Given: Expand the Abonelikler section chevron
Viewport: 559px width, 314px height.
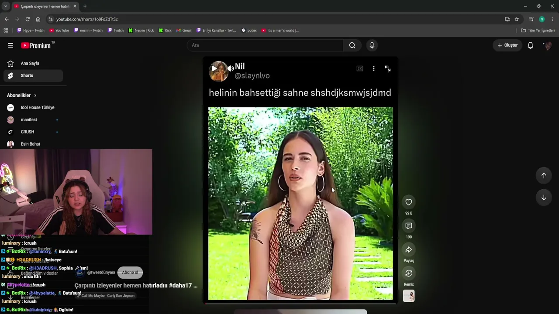Looking at the screenshot, I should tap(35, 96).
